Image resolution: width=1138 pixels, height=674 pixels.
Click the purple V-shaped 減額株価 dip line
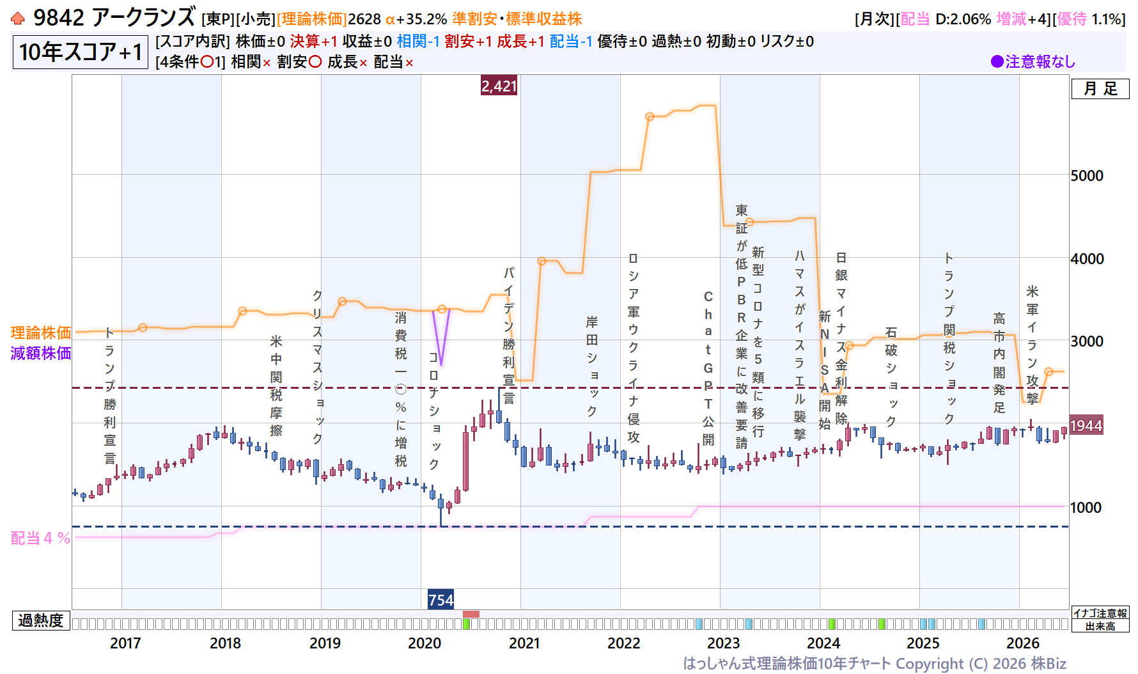(441, 337)
